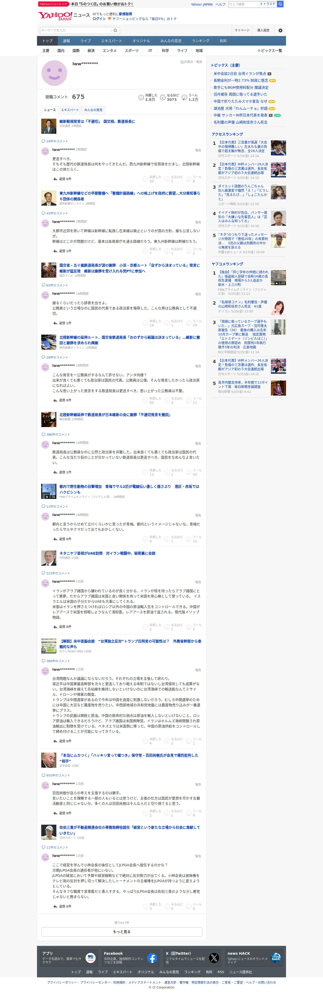
Task: Open the X (旧Twitter) icon in footer
Action: coord(214,958)
